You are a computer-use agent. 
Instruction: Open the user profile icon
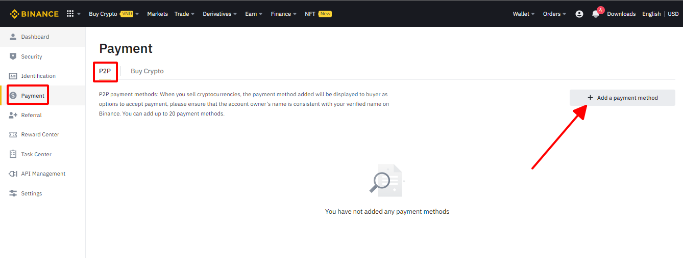click(x=579, y=14)
